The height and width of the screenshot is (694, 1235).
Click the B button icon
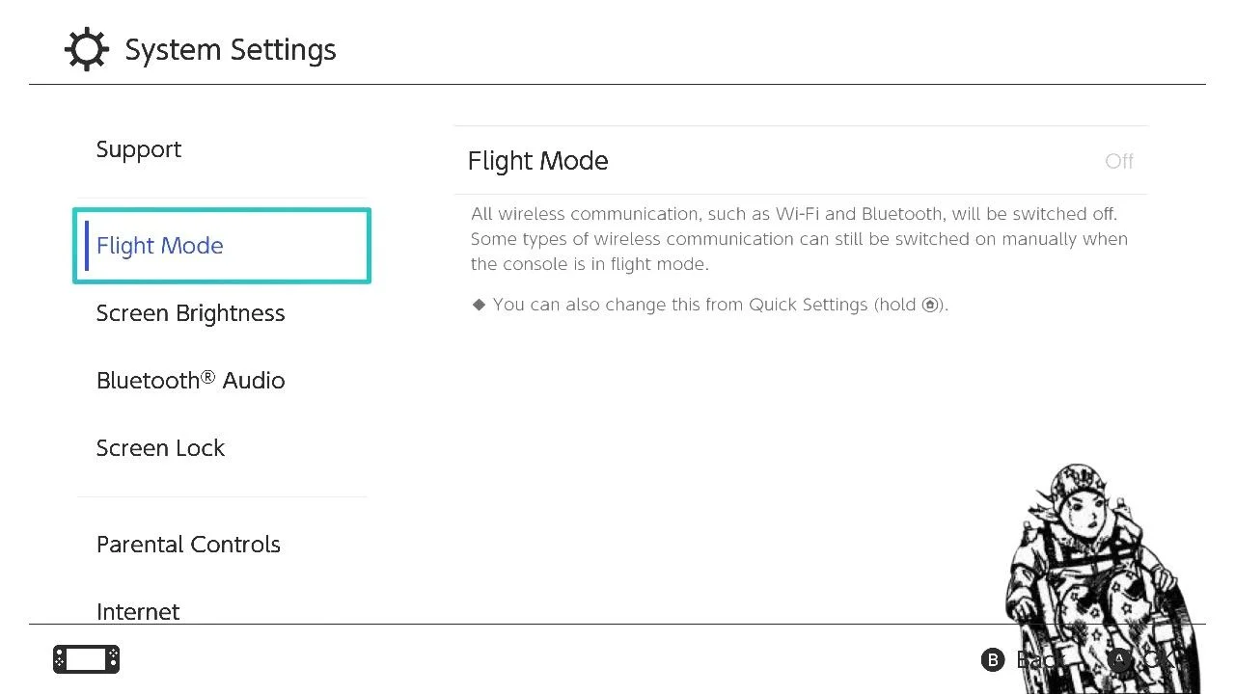click(993, 660)
